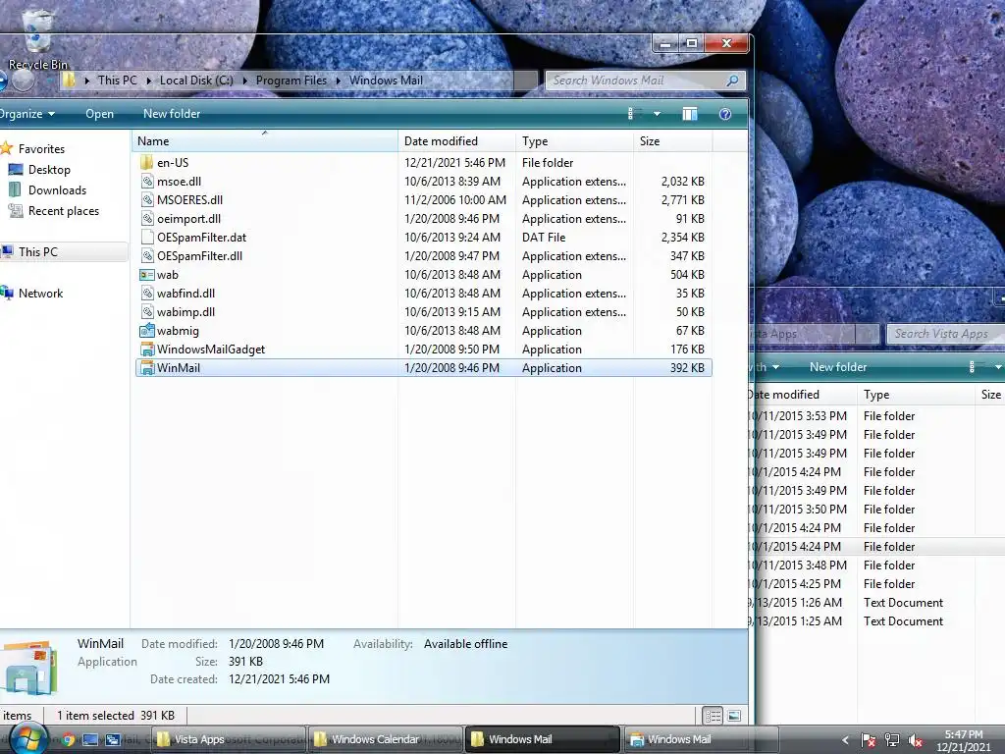The image size is (1005, 754).
Task: Select the wabimp.dll file icon
Action: pos(147,311)
